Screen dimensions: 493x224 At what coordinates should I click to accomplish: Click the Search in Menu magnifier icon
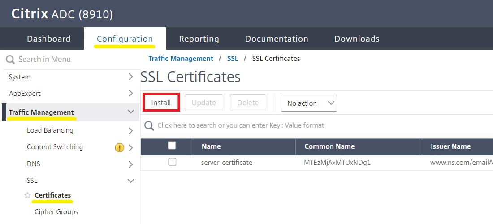10,60
